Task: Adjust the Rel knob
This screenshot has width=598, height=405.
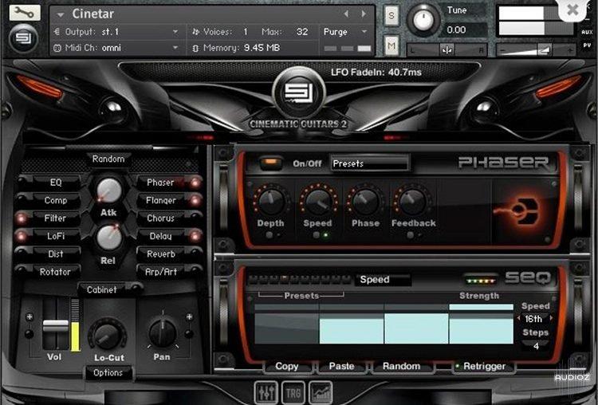Action: point(109,238)
